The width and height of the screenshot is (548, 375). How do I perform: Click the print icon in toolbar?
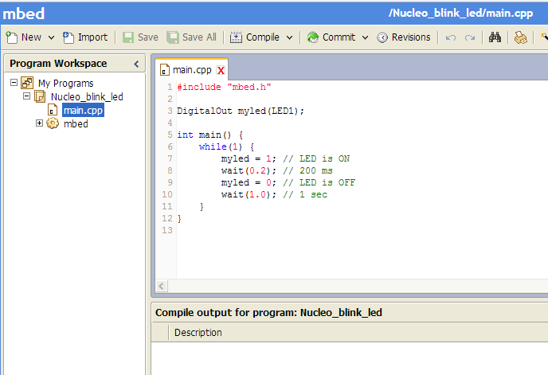click(x=519, y=37)
